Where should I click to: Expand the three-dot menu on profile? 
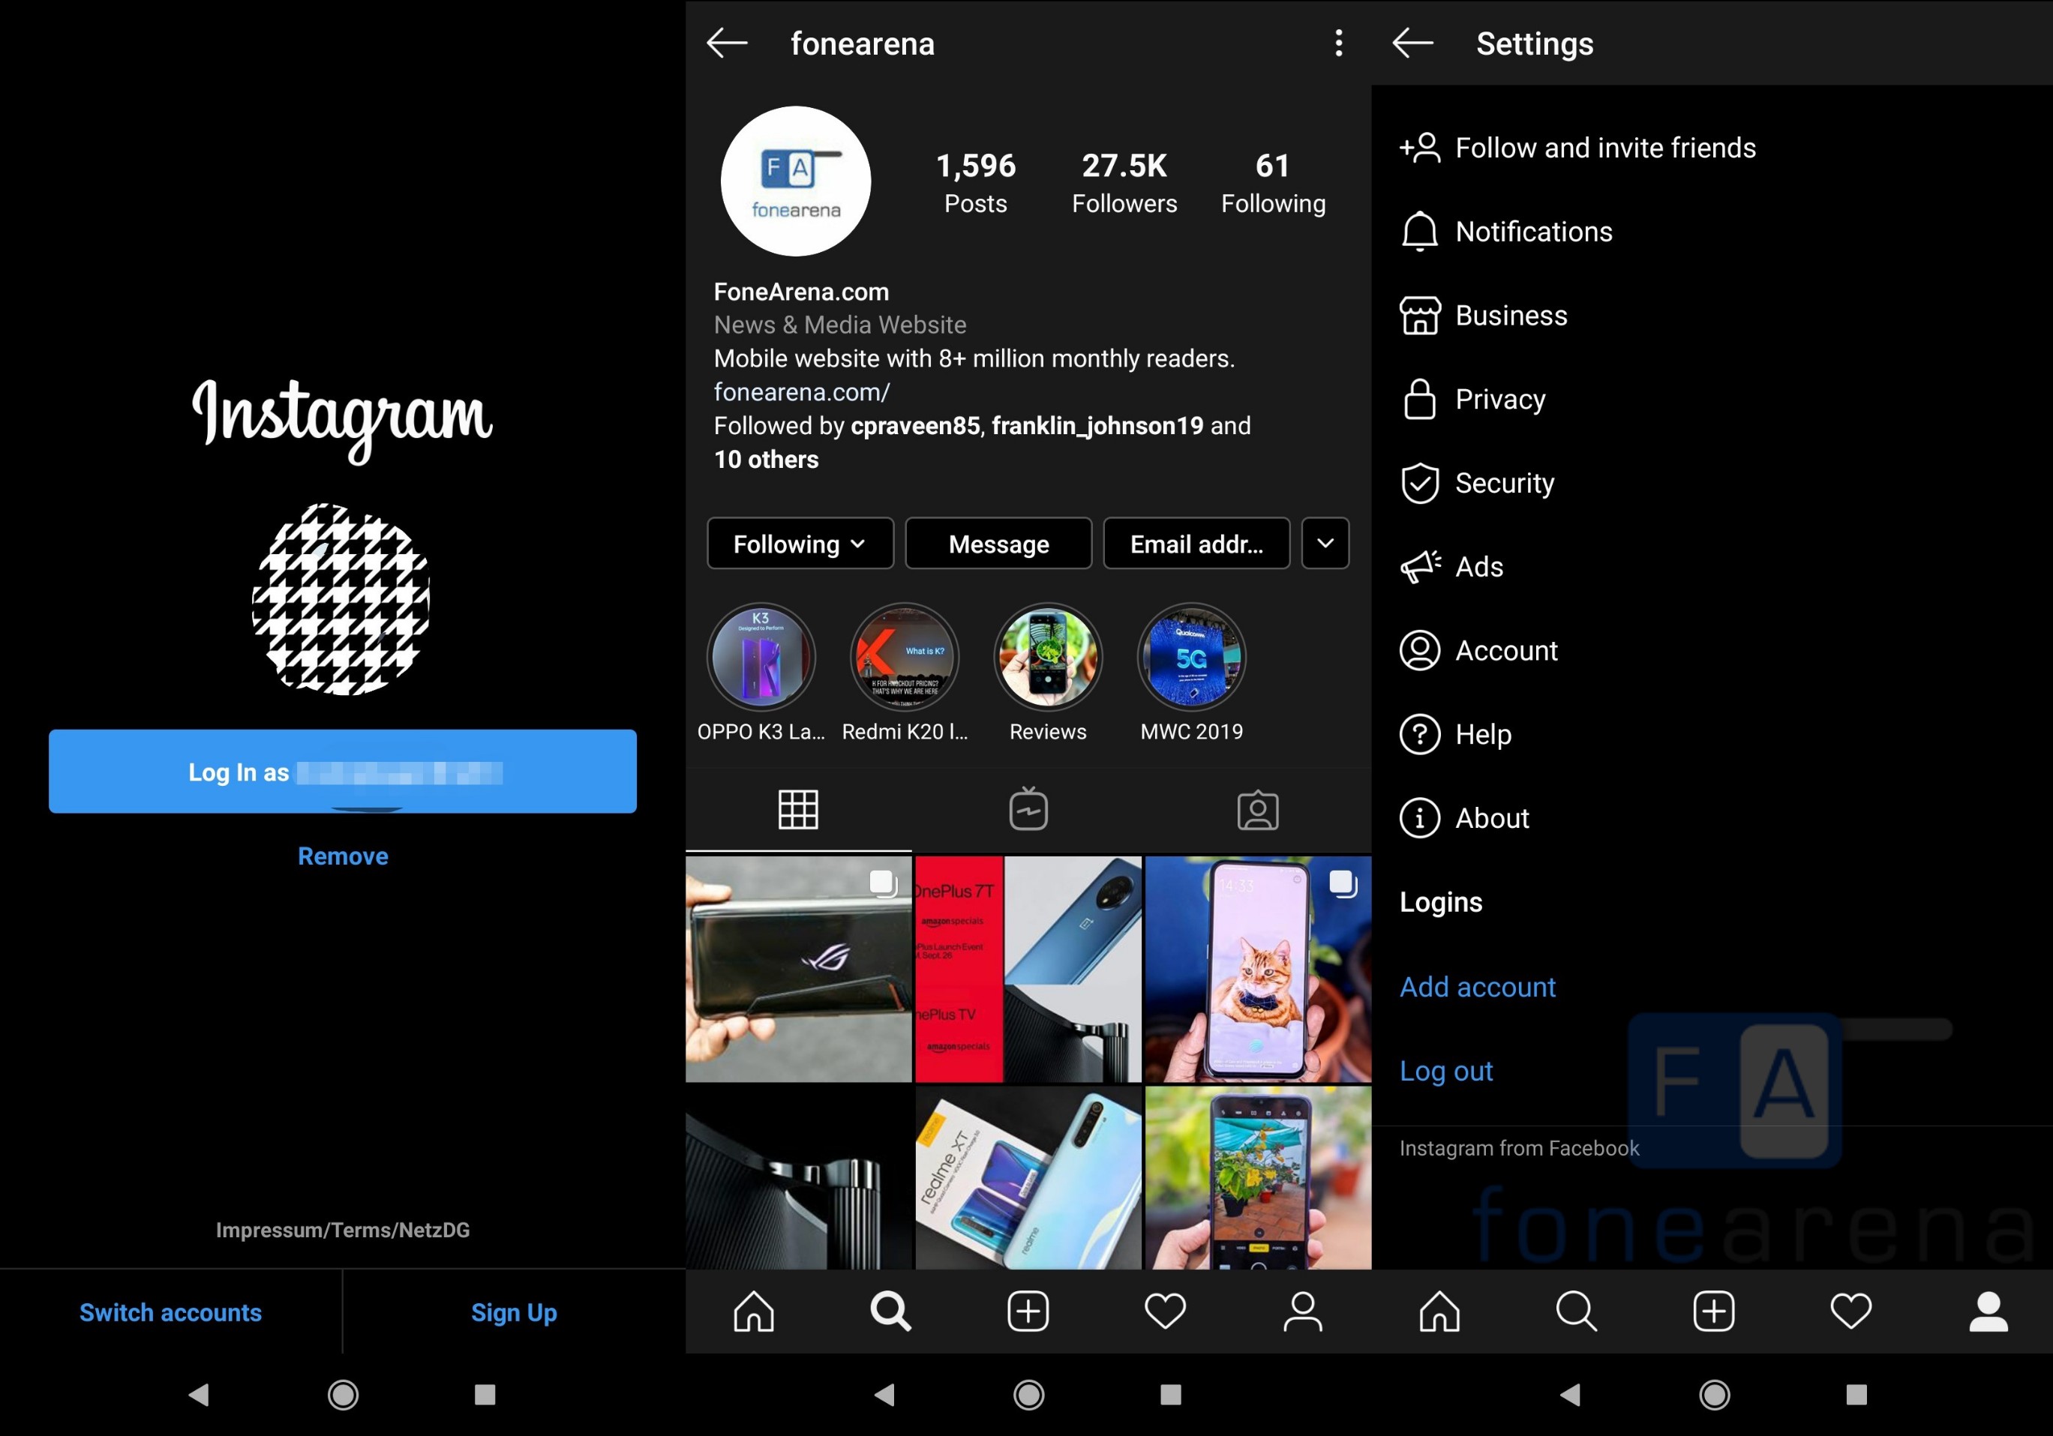click(1337, 42)
